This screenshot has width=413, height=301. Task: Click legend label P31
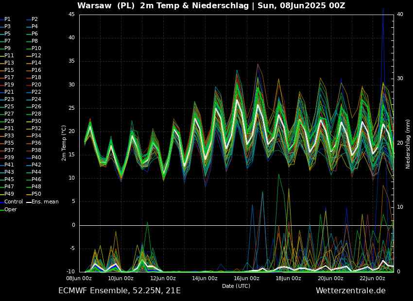(7, 128)
